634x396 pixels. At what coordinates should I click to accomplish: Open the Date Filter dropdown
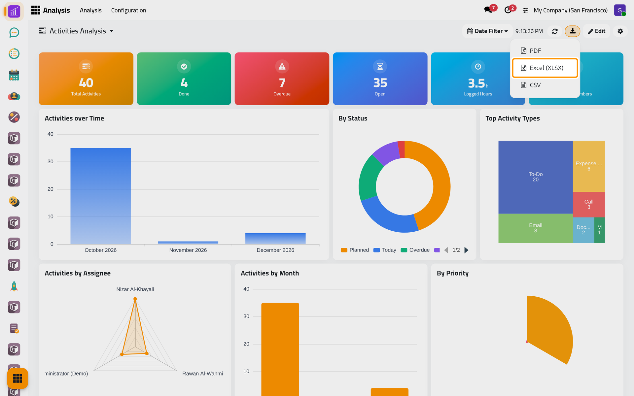[x=487, y=31]
